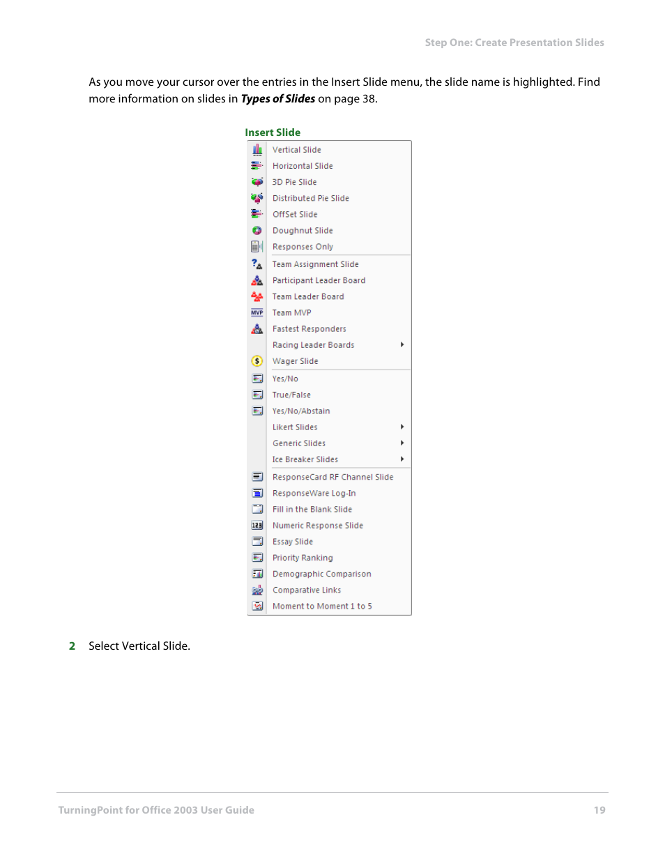Click the Vertical Slide bar chart icon
This screenshot has width=665, height=861.
tap(257, 150)
